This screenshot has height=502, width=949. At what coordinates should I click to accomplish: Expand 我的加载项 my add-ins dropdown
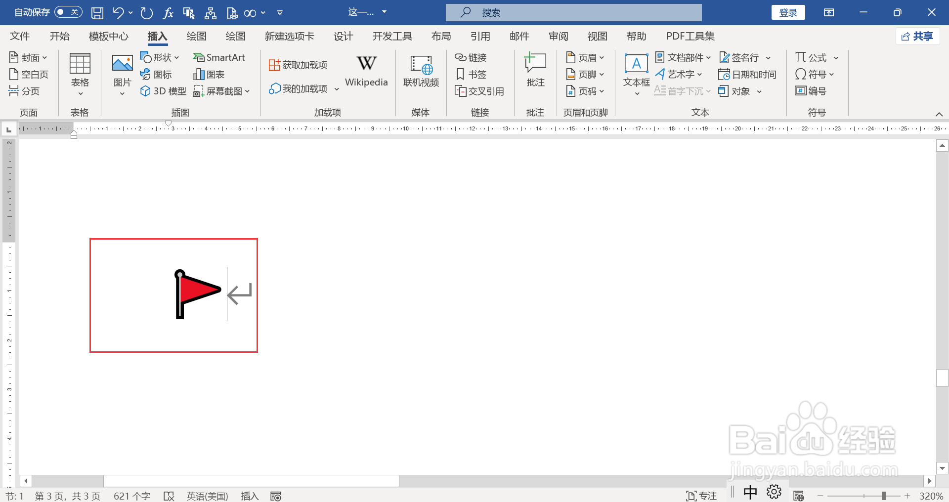(x=337, y=89)
